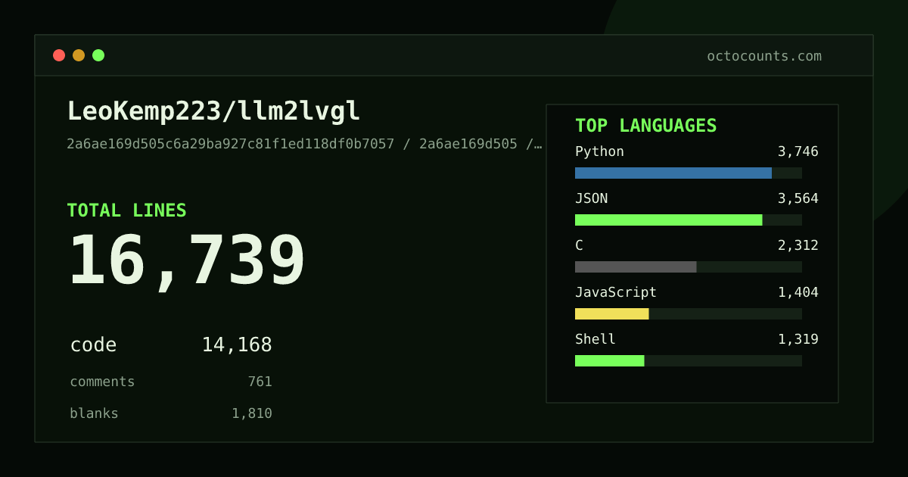
Task: Click the green maximize window dot
Action: tap(98, 55)
